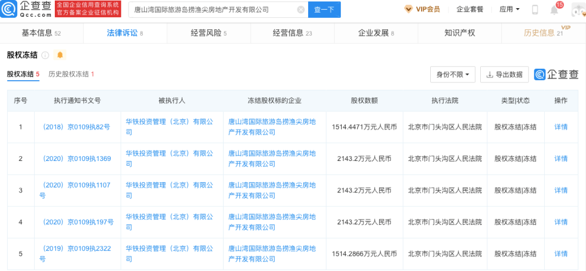Viewport: 586px width, 271px height.
Task: Open case (2019)京0109执2322号
Action: [x=75, y=254]
